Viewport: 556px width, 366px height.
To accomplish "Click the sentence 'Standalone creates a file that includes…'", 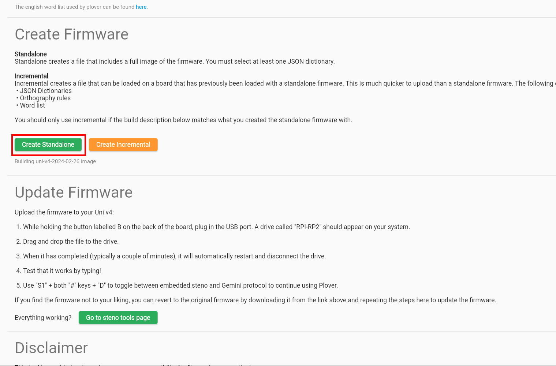I will [175, 61].
